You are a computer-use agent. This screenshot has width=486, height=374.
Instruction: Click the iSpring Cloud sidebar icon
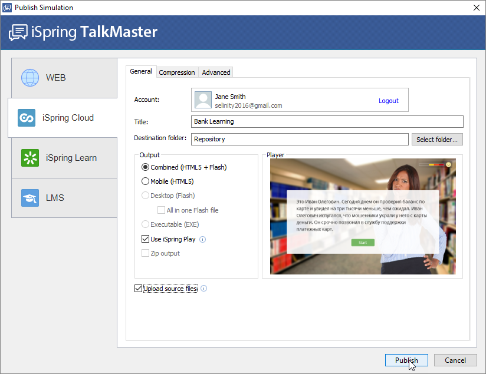(x=26, y=118)
